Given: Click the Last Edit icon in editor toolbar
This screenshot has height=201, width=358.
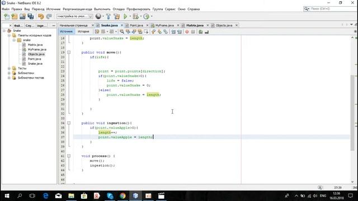Looking at the screenshot, I should click(x=97, y=32).
